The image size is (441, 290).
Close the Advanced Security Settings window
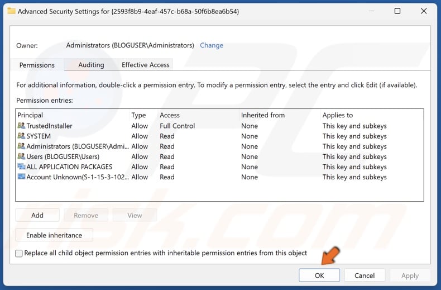point(424,11)
